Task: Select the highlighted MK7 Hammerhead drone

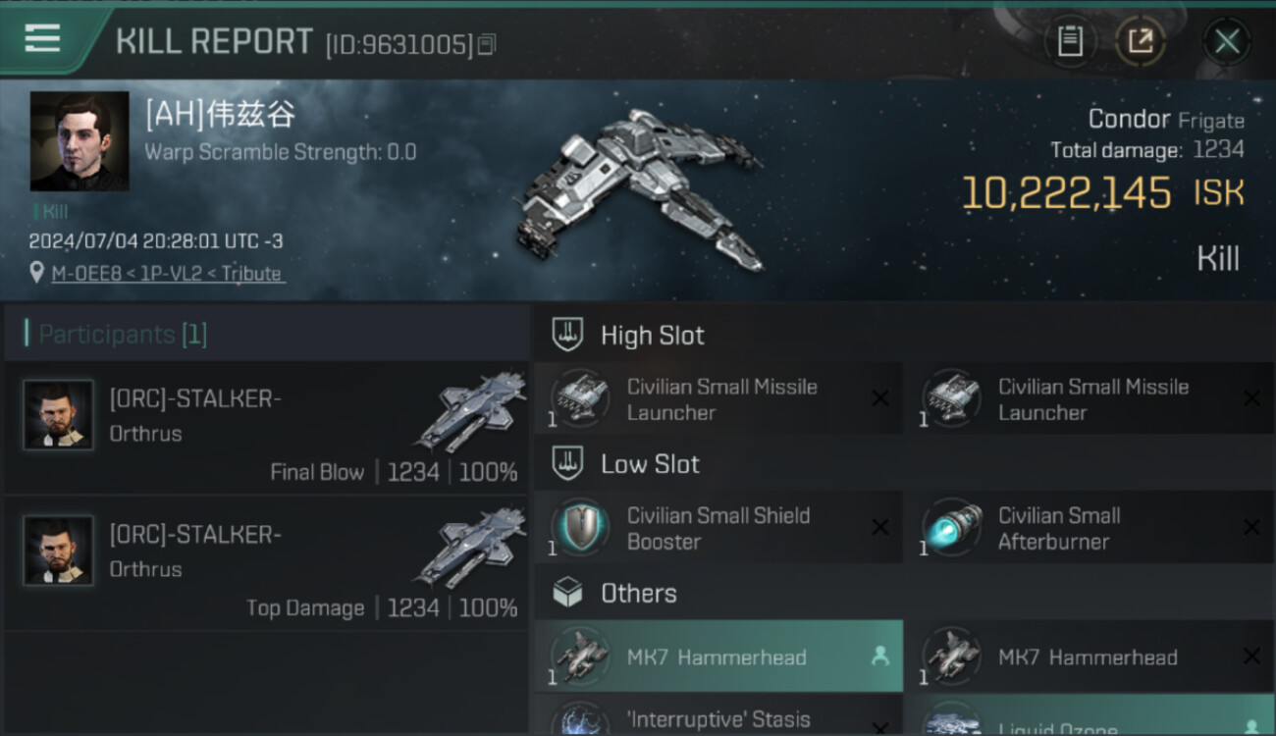Action: (718, 657)
